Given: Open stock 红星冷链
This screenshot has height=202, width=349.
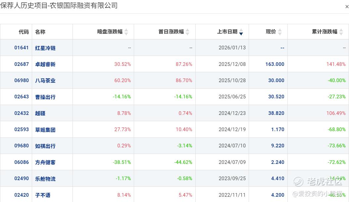Looking at the screenshot, I should 45,48.
